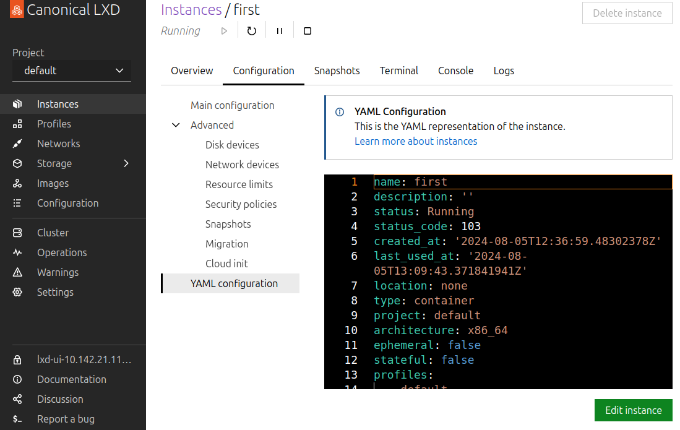Open Settings in the sidebar

(55, 292)
